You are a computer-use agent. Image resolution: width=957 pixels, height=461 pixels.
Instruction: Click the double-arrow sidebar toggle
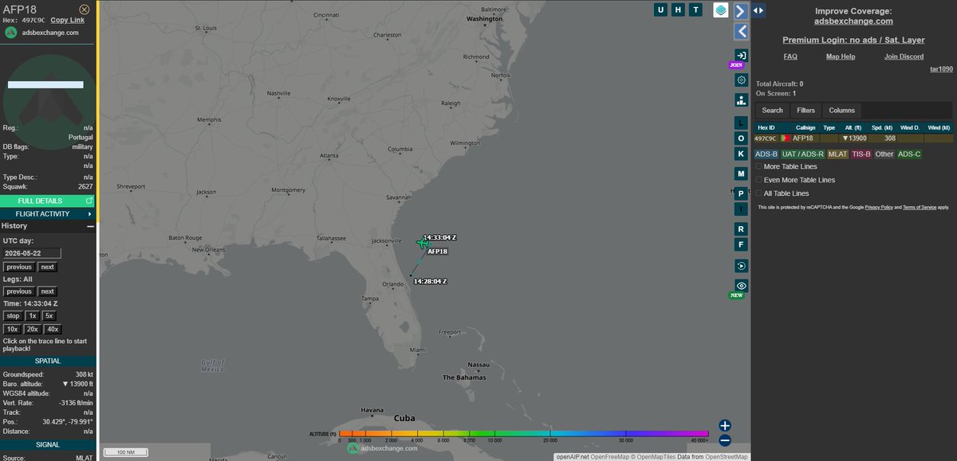click(x=758, y=10)
